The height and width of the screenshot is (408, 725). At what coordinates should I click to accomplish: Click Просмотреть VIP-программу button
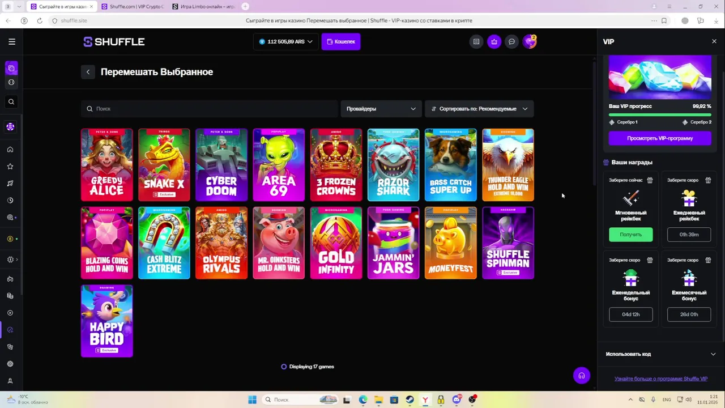tap(660, 138)
